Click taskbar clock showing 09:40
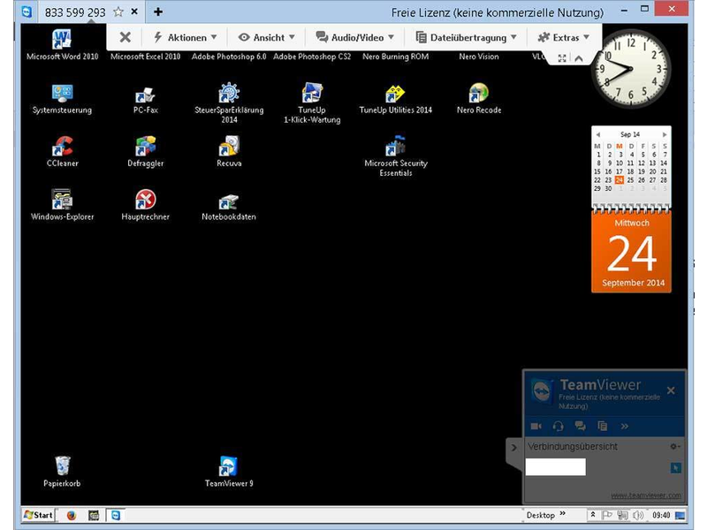This screenshot has height=530, width=707. pyautogui.click(x=661, y=515)
